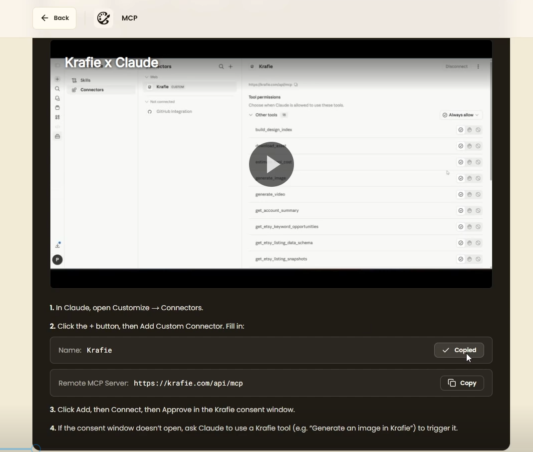Click the download icon in video's left rail
The width and height of the screenshot is (533, 452).
(x=57, y=245)
